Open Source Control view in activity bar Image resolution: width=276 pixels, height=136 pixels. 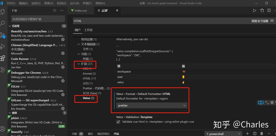pyautogui.click(x=2, y=35)
